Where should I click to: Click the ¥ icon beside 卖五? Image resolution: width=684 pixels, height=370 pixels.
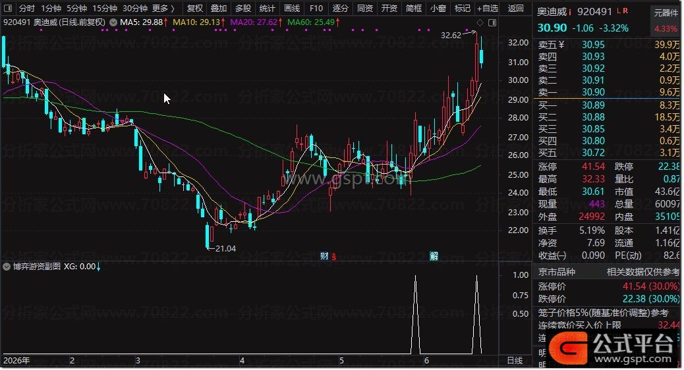click(x=561, y=45)
